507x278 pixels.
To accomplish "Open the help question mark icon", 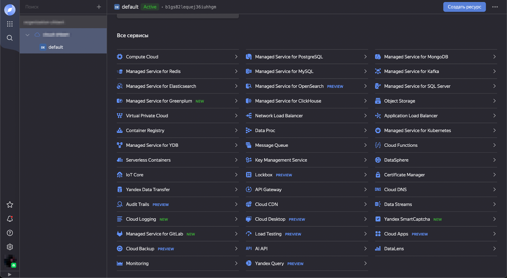I will pyautogui.click(x=10, y=233).
